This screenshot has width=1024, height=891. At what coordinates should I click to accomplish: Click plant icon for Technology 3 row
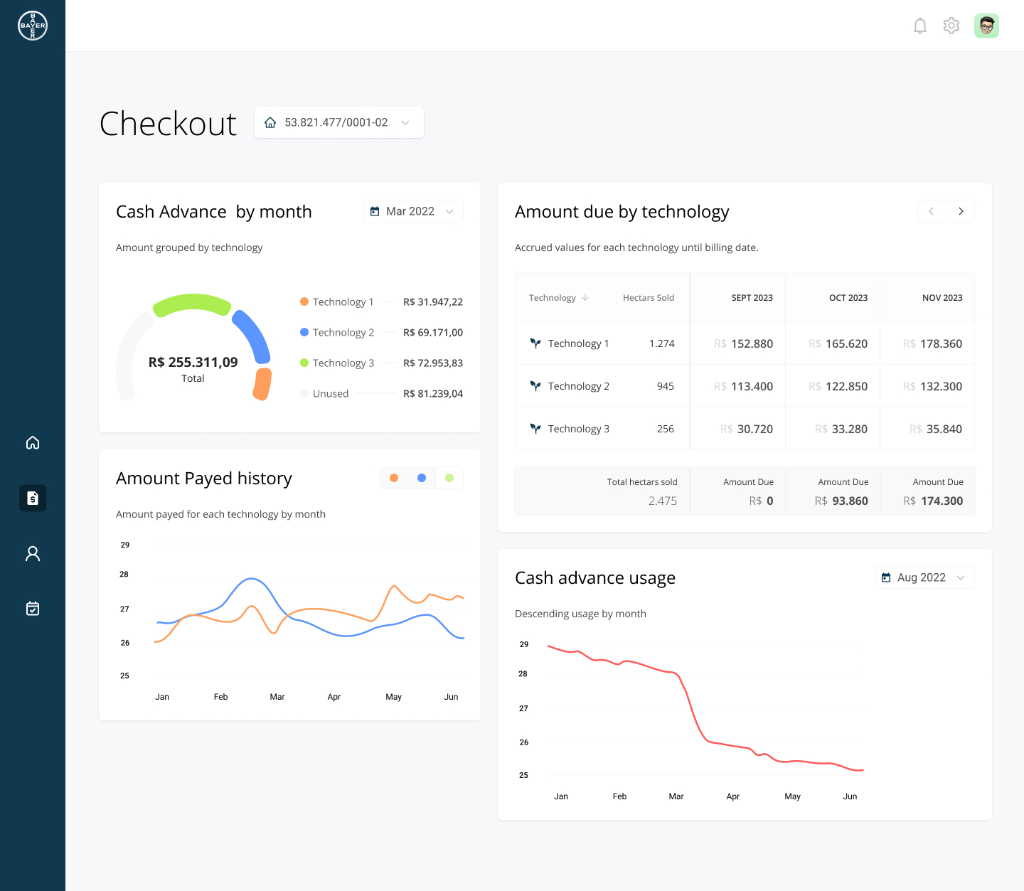pyautogui.click(x=535, y=429)
